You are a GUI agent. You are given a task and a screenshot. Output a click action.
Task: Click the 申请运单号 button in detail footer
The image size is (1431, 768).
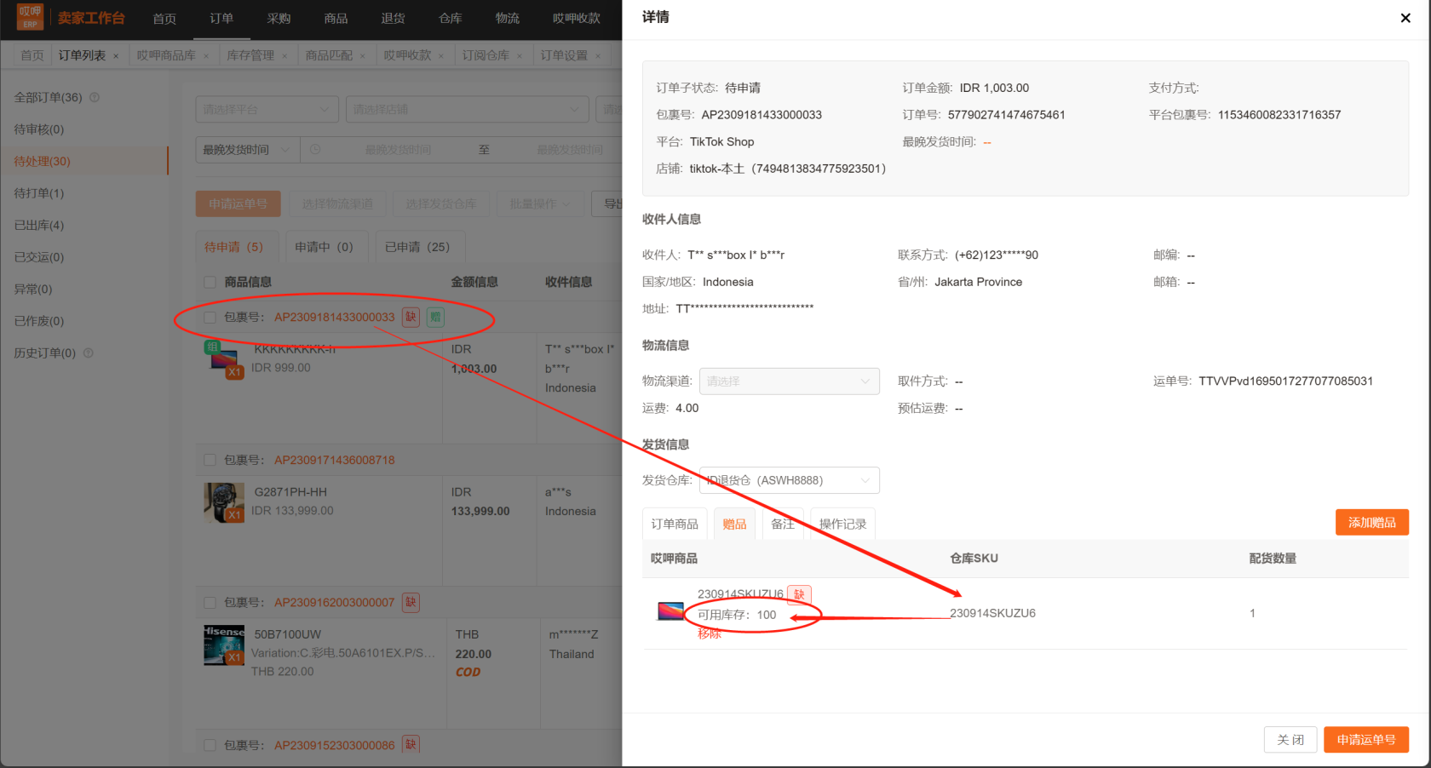1365,740
